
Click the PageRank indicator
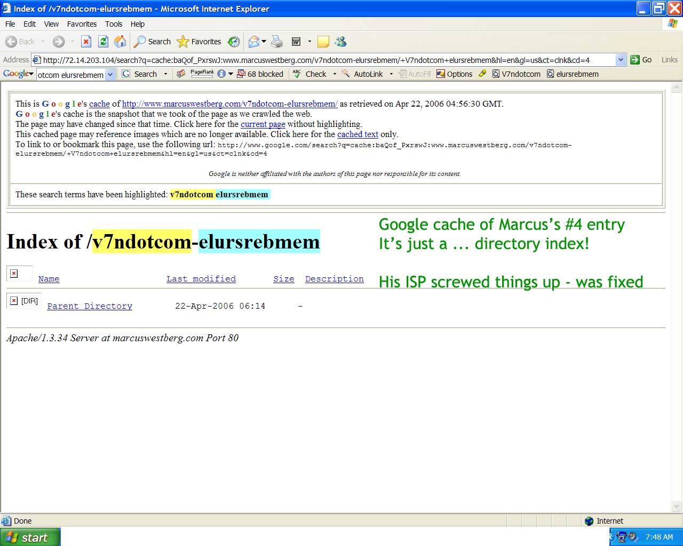click(202, 74)
